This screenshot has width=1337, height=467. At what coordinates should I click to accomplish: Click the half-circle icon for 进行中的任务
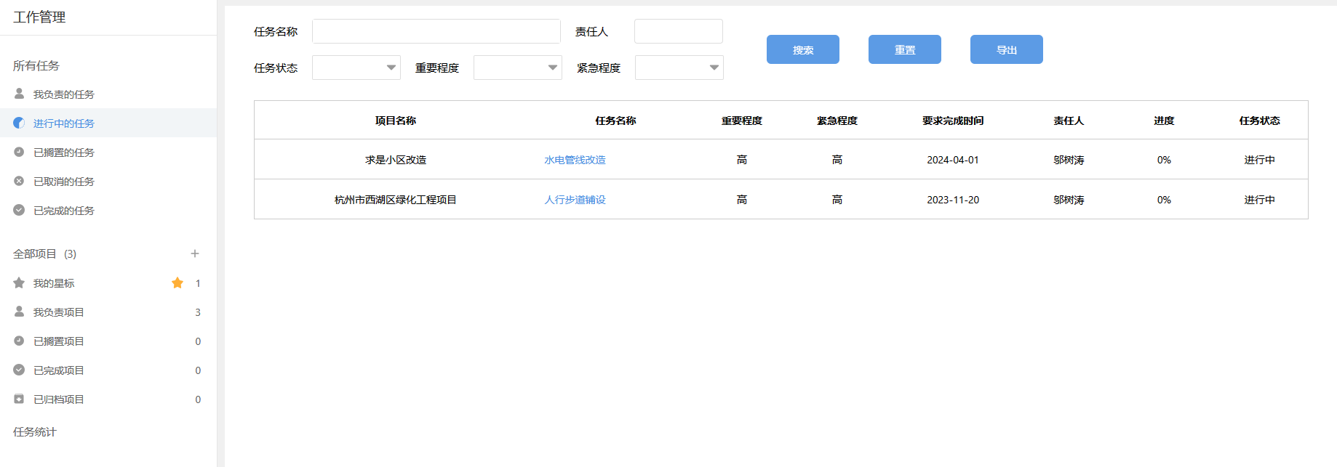[19, 123]
